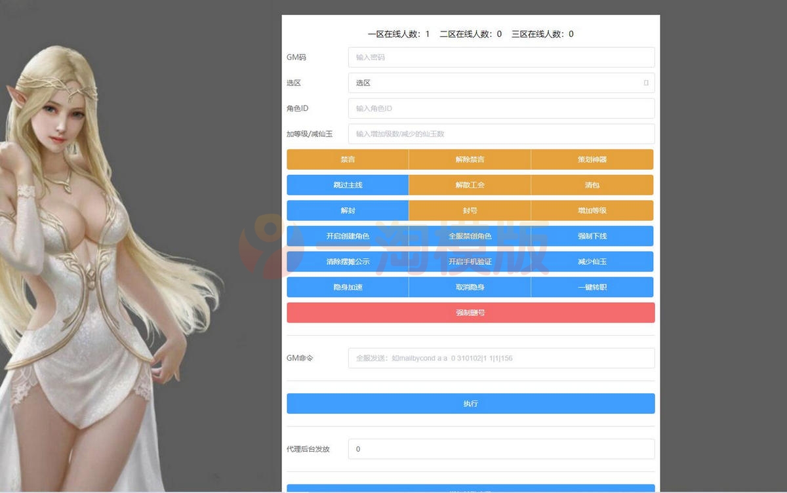The width and height of the screenshot is (787, 493).
Task: Click the GM命令 command input field
Action: pyautogui.click(x=501, y=358)
